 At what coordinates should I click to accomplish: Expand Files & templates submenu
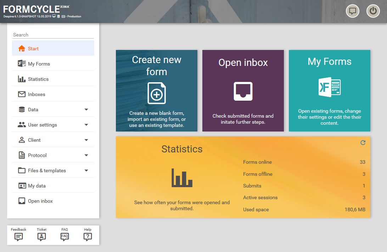[86, 170]
